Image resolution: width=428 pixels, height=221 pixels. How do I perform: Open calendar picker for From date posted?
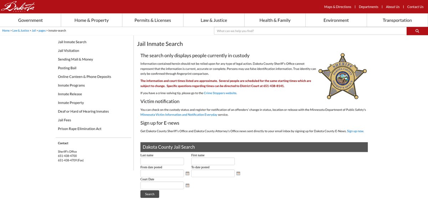pos(187,174)
